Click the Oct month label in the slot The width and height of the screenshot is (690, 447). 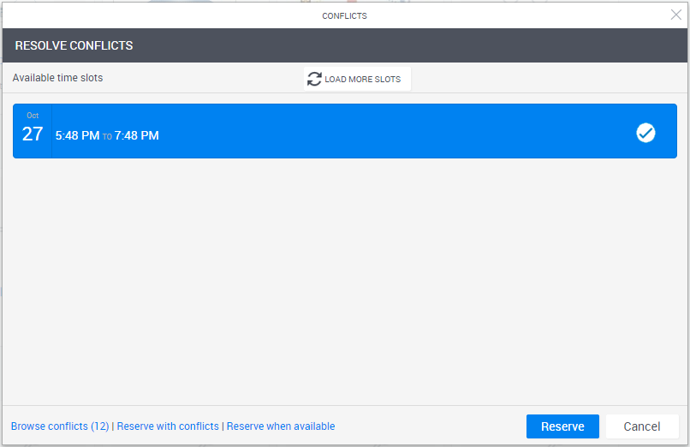click(x=33, y=116)
